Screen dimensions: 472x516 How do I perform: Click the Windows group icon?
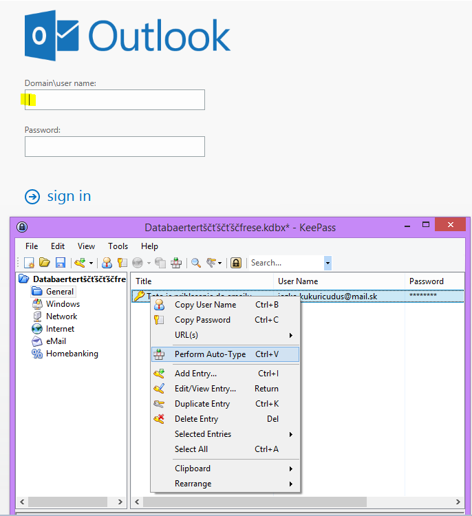tap(37, 303)
